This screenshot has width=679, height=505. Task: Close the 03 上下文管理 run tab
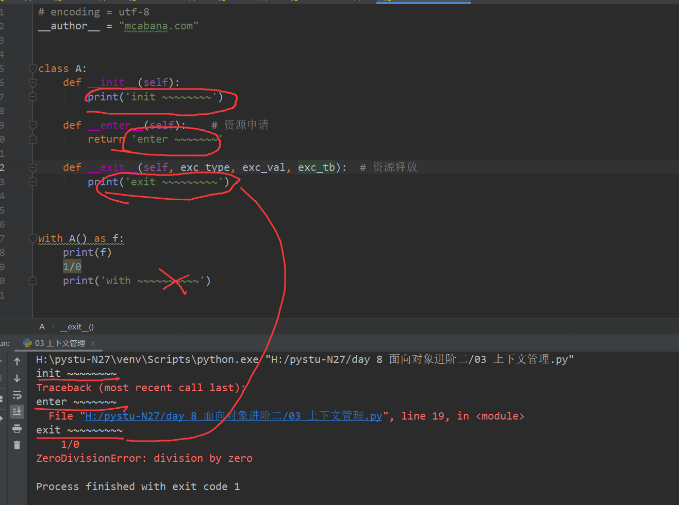pyautogui.click(x=93, y=343)
